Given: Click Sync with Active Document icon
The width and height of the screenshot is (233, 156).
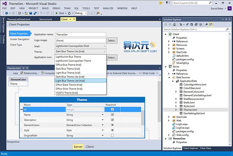Looking at the screenshot, I should [187, 24].
